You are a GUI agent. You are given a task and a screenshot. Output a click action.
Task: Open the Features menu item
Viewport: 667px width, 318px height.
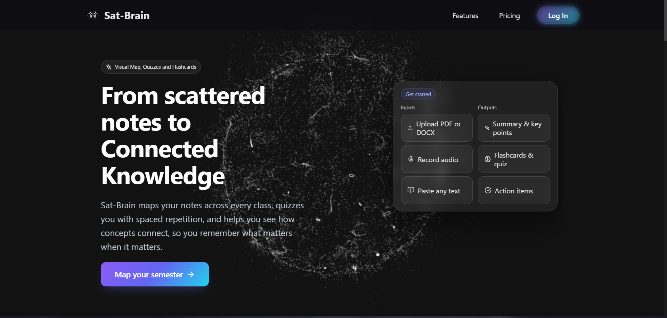[x=465, y=16]
